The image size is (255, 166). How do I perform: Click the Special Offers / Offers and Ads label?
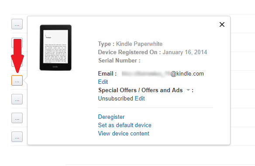click(x=141, y=90)
